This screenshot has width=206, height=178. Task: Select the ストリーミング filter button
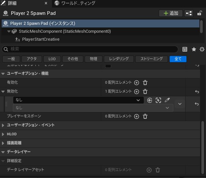[x=151, y=59]
